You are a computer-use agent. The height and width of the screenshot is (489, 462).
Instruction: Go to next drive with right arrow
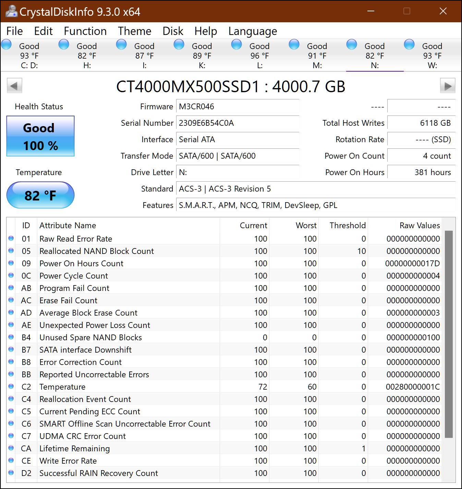(x=448, y=85)
